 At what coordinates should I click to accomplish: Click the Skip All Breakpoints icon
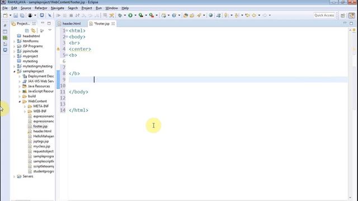[50, 15]
